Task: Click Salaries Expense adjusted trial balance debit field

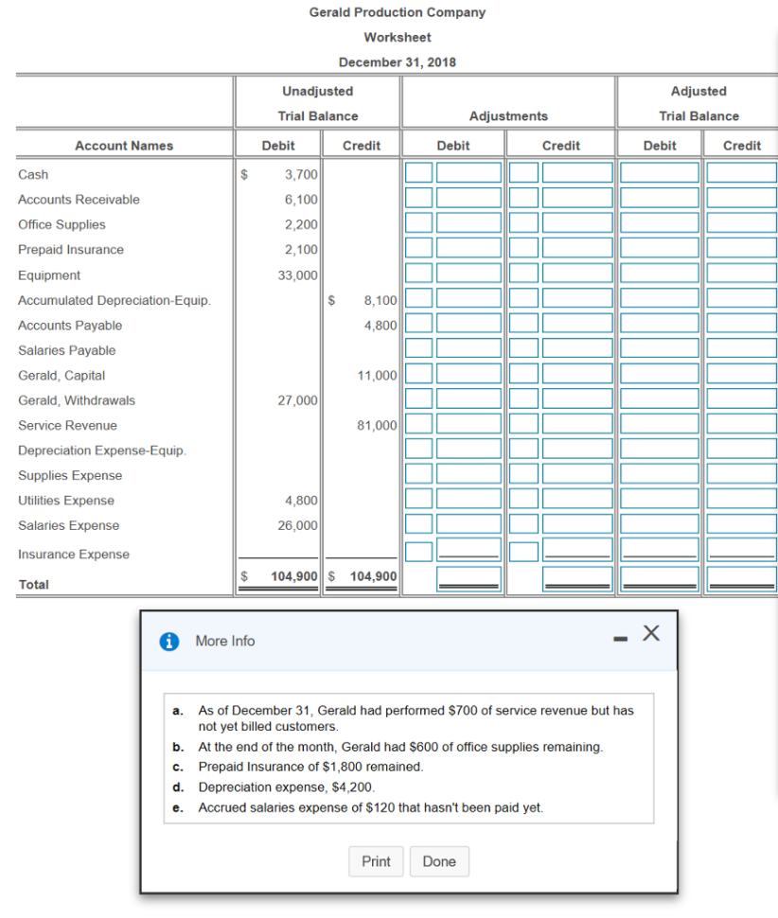Action: (x=659, y=524)
